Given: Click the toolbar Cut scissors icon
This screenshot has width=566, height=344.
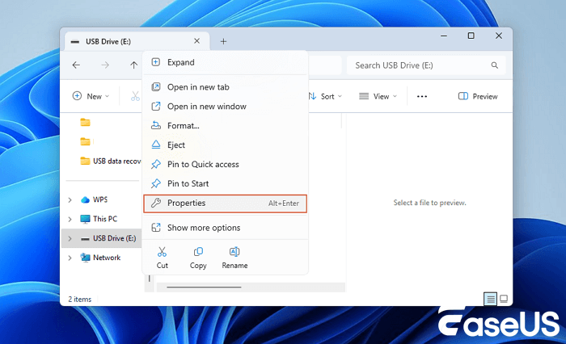Looking at the screenshot, I should (135, 96).
